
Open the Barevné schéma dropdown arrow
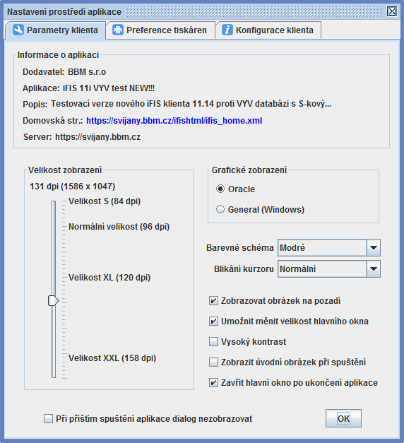coord(374,248)
